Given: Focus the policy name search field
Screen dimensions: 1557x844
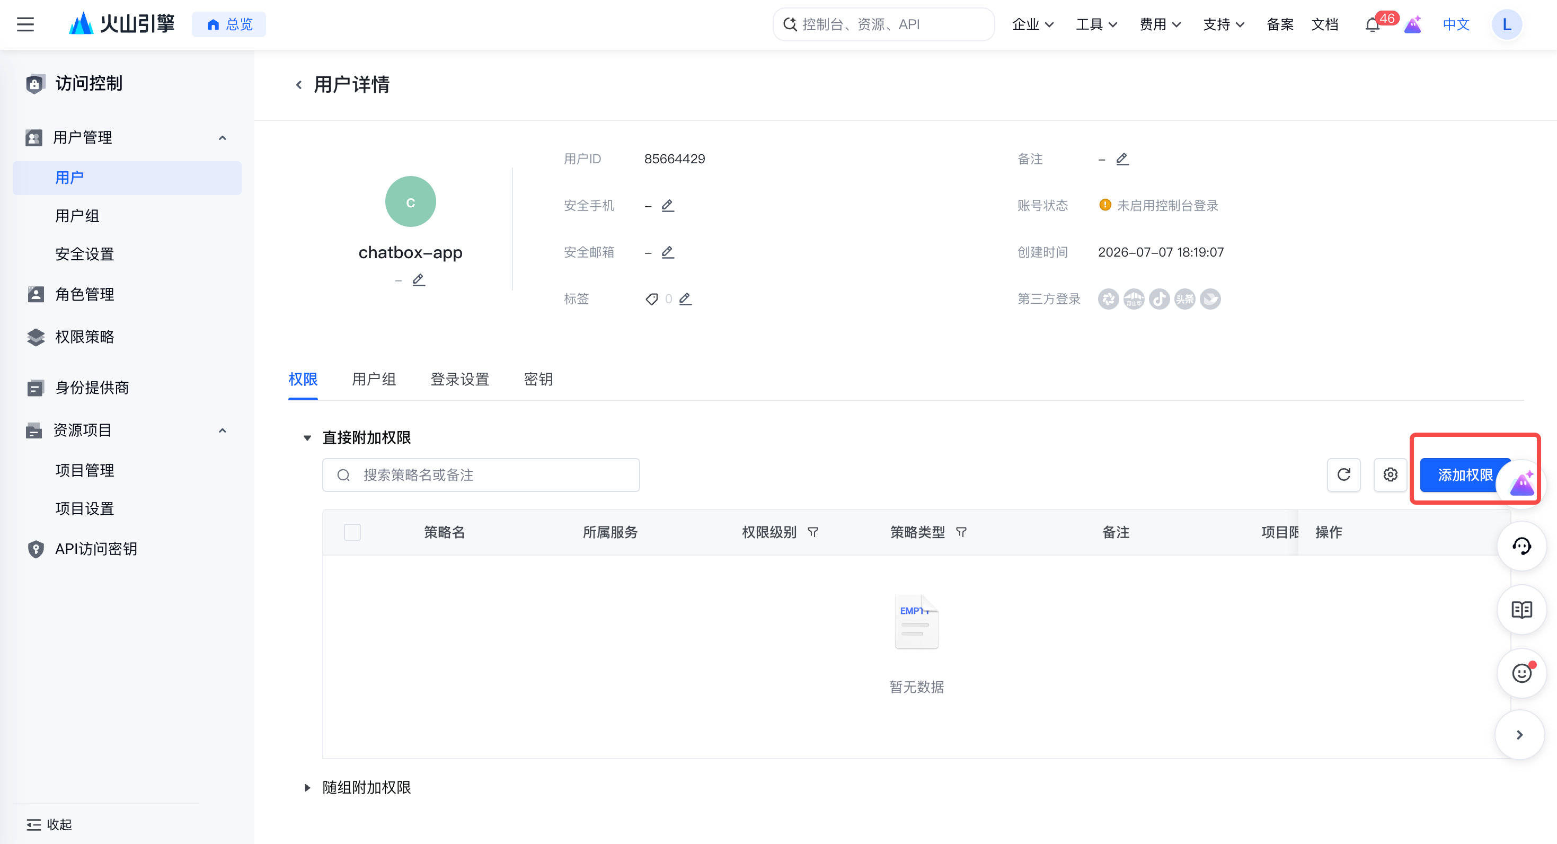Looking at the screenshot, I should point(481,475).
